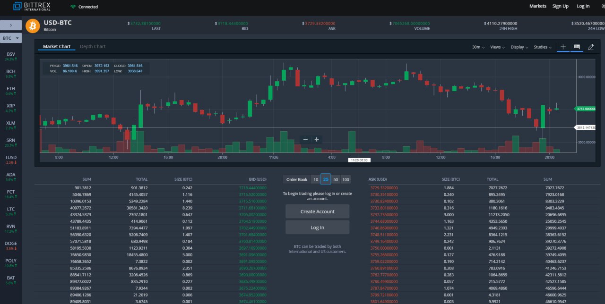Screen dimensions: 605x304
Task: Click the Connected status indicator
Action: pos(84,7)
